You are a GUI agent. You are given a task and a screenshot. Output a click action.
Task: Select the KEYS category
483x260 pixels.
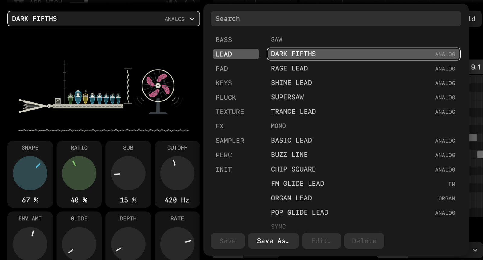(x=236, y=83)
